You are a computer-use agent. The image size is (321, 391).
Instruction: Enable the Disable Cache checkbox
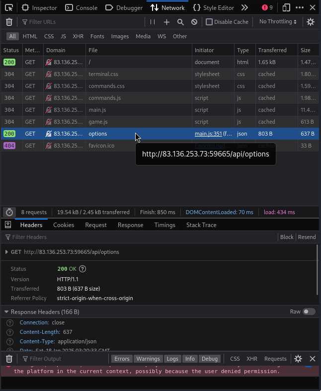point(209,22)
